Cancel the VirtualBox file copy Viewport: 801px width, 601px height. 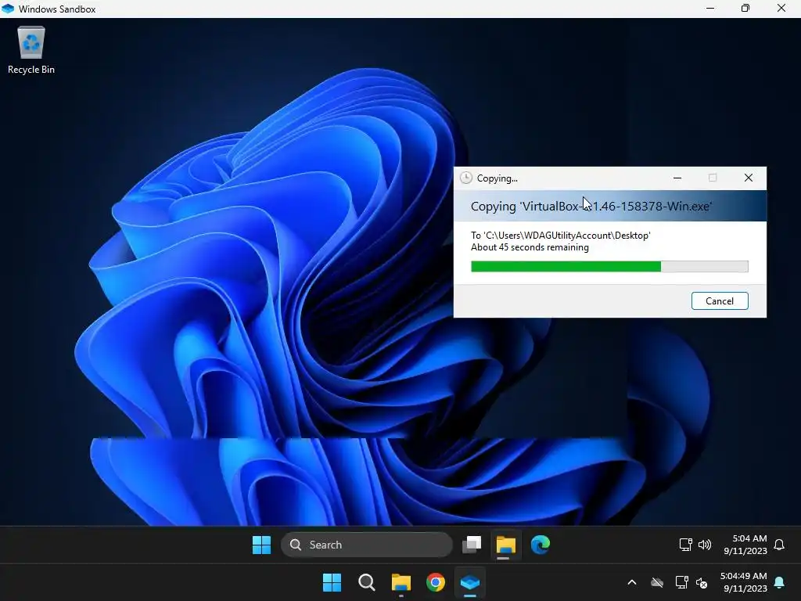coord(720,301)
